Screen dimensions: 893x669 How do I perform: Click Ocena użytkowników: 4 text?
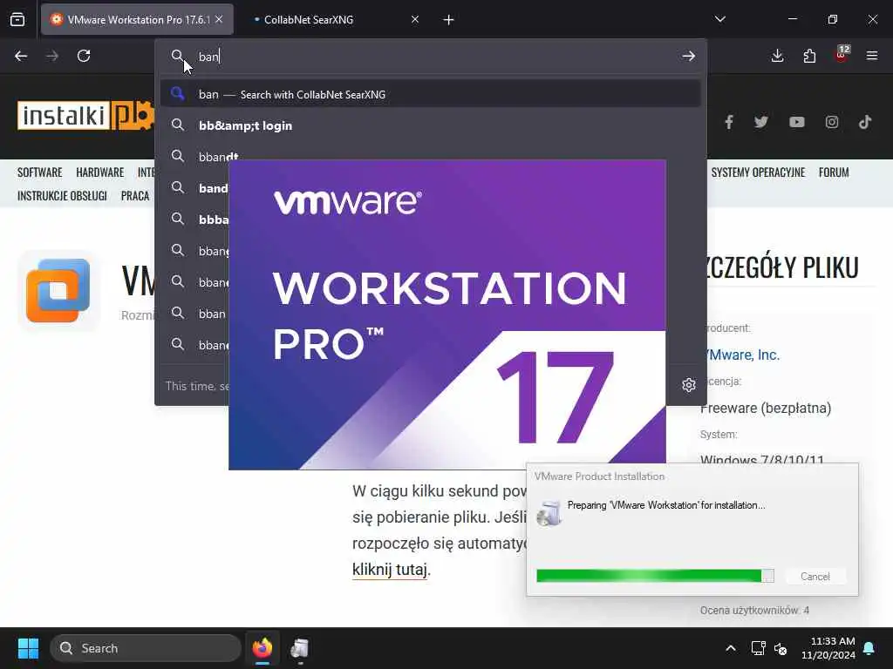click(x=754, y=611)
